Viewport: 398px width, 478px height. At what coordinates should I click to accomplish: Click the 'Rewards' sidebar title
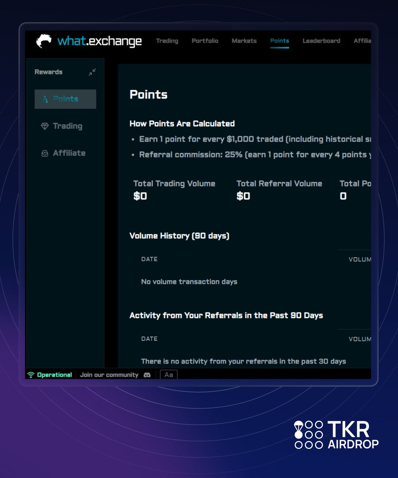point(49,72)
